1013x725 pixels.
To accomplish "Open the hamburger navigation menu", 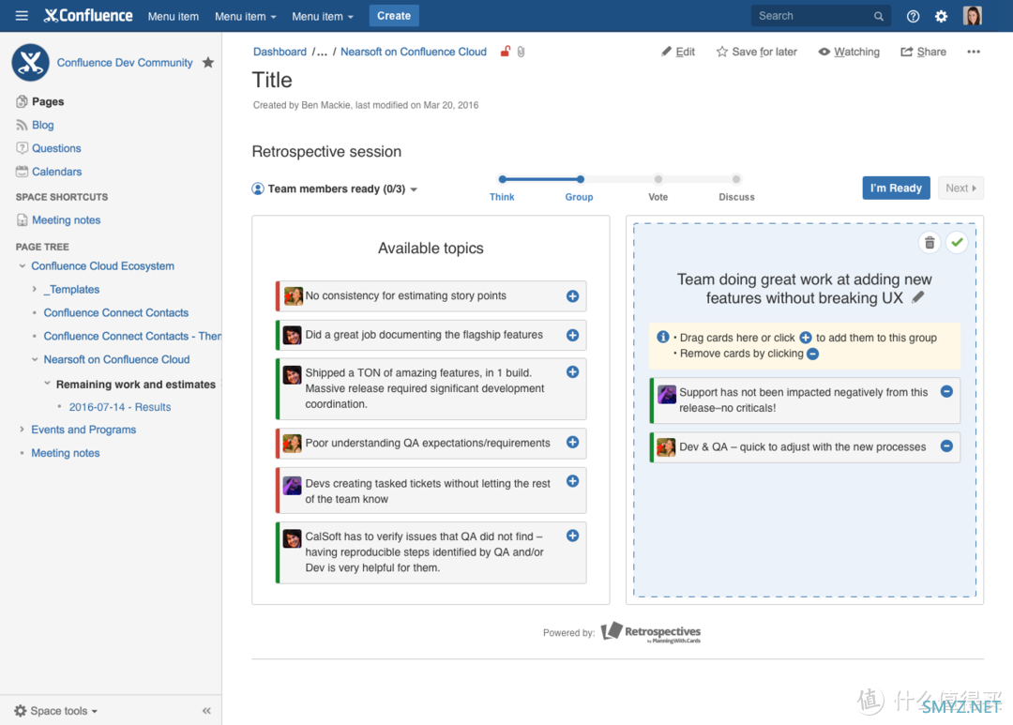I will 22,16.
